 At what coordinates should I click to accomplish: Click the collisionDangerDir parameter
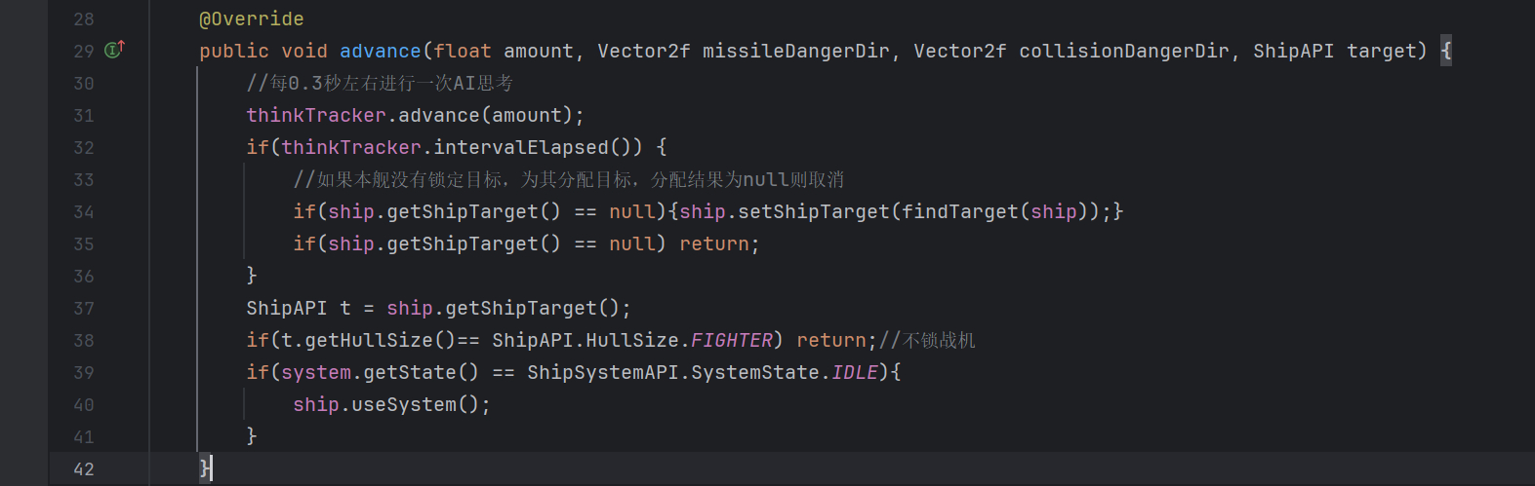tap(1123, 52)
